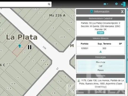Select parcel 21 on map
Image resolution: width=128 pixels, height=96 pixels.
click(x=45, y=17)
